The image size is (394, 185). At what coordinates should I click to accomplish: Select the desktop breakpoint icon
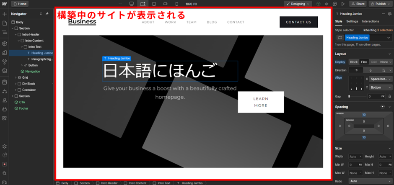tap(131, 4)
